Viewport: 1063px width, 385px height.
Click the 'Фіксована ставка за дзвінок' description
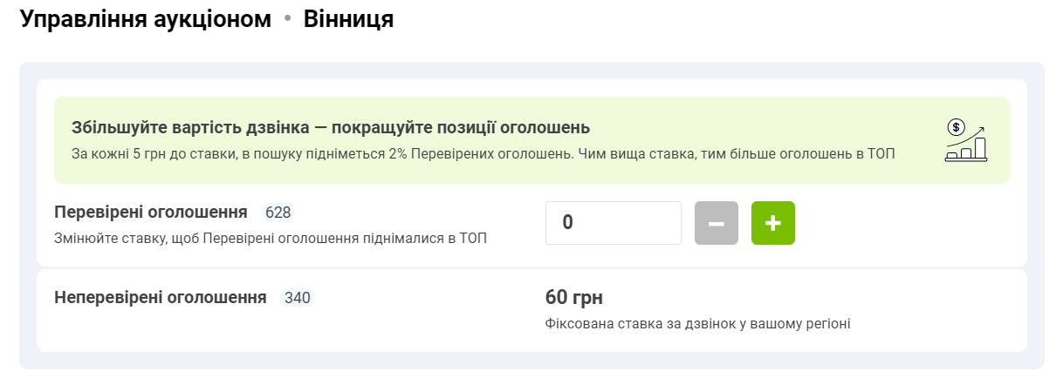click(x=697, y=324)
